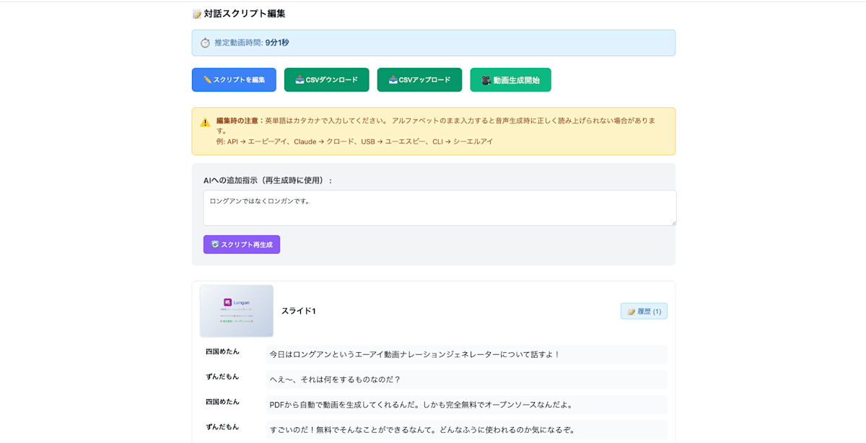The image size is (866, 443).
Task: Click the pencil icon on スクリプトを編集
Action: point(207,80)
